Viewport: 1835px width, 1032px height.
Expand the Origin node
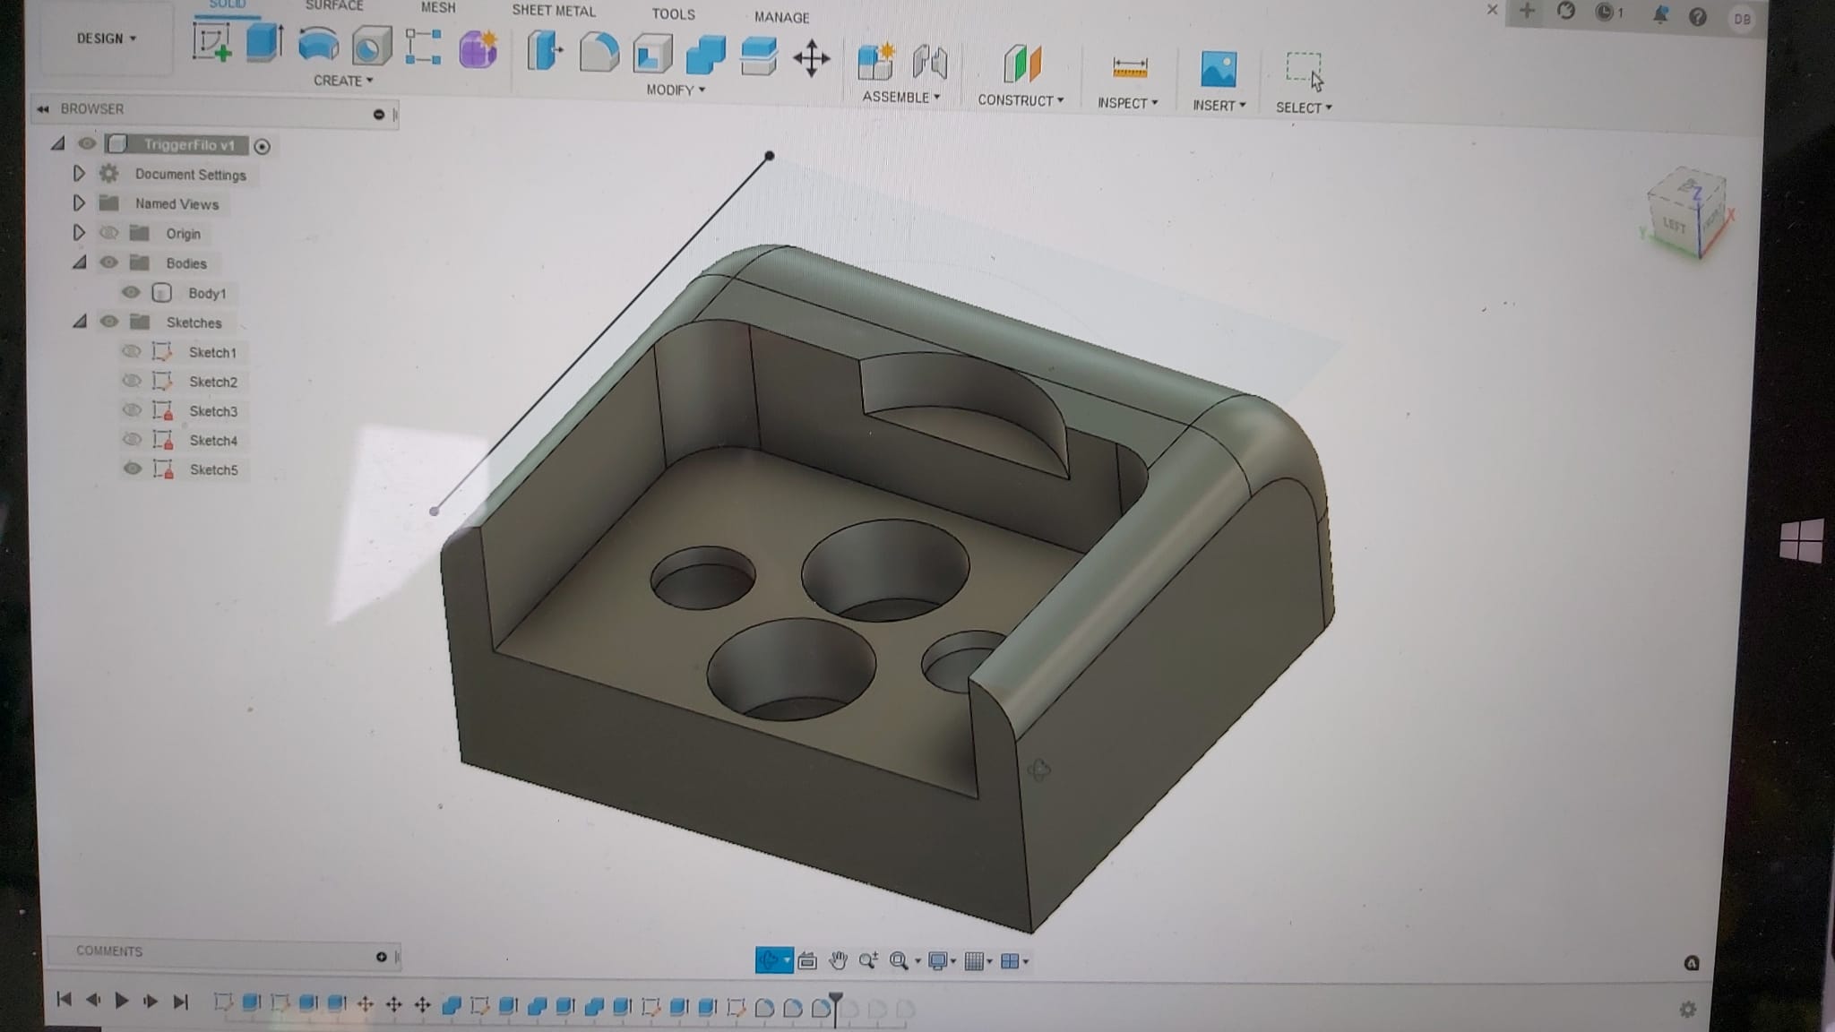point(79,233)
